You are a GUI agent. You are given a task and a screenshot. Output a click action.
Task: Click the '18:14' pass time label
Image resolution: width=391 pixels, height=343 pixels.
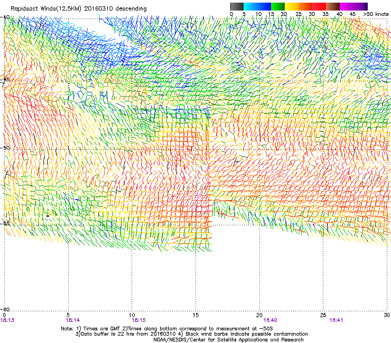73,320
